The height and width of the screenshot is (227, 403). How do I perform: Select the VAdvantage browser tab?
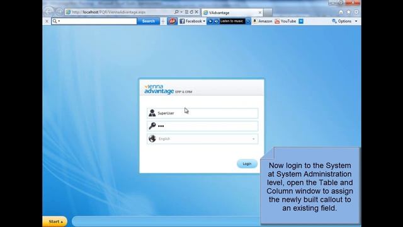pos(232,13)
